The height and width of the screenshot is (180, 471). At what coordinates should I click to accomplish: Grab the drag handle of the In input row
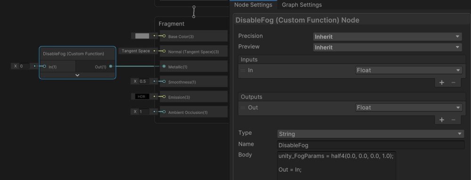pos(243,70)
